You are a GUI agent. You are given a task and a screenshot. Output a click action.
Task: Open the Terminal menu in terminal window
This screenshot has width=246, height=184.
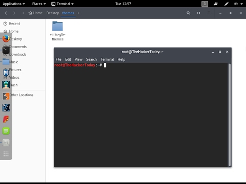coord(107,59)
